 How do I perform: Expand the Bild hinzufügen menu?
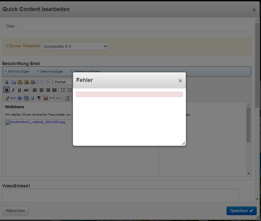17,72
